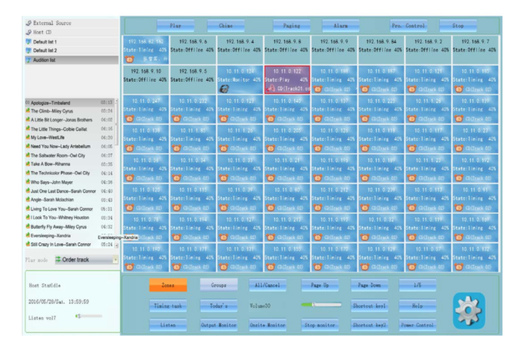Click the music icon beside My Love–WestLife

point(27,137)
